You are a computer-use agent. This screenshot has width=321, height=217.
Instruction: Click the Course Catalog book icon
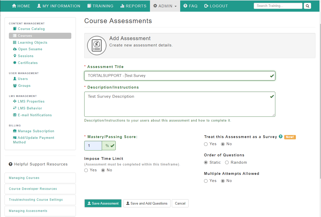15,29
